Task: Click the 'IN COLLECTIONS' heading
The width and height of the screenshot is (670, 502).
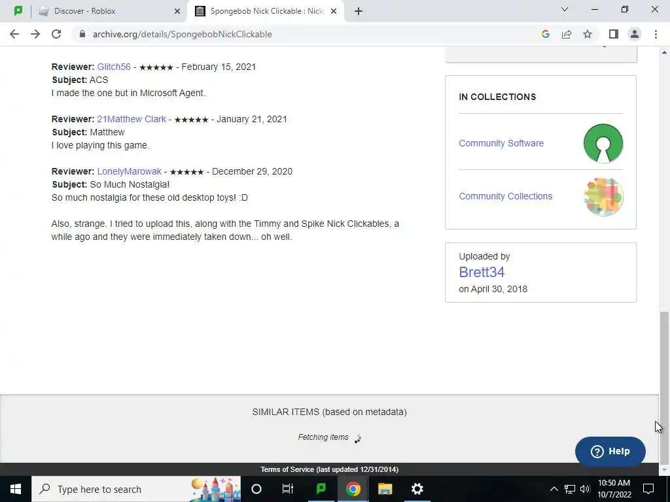Action: pyautogui.click(x=497, y=97)
